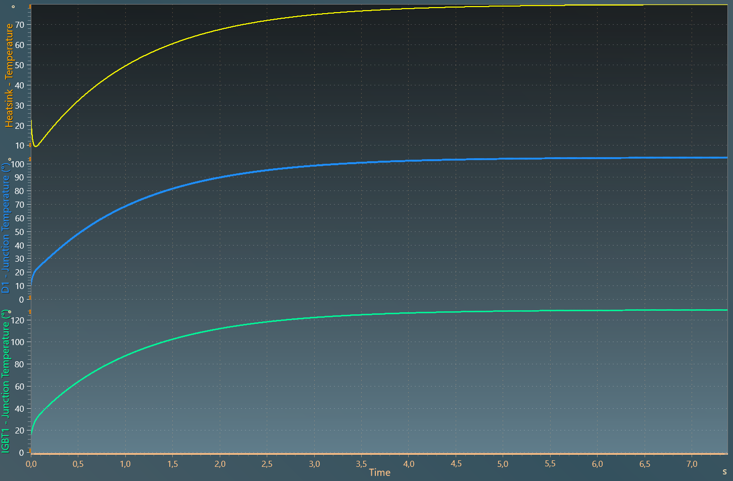Click the 70 tick on Heatsink axis
This screenshot has width=733, height=481.
click(20, 25)
